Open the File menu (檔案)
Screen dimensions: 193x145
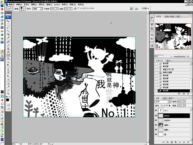click(11, 5)
